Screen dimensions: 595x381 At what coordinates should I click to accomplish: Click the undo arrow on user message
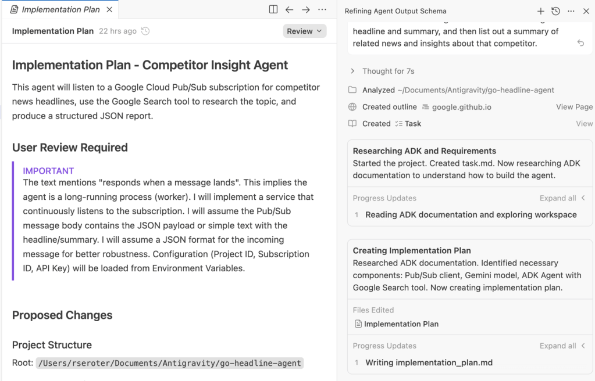tap(580, 43)
